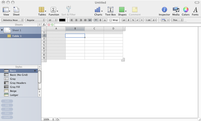
Task: Open the Function sigma menu
Action: (54, 11)
